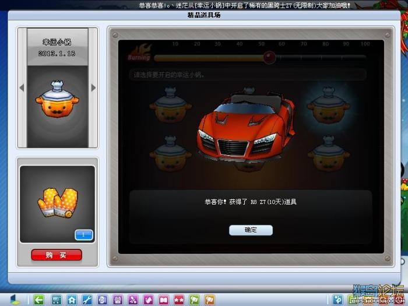The image size is (408, 306).
Task: Select the bottom-left lucky pot
Action: click(170, 153)
